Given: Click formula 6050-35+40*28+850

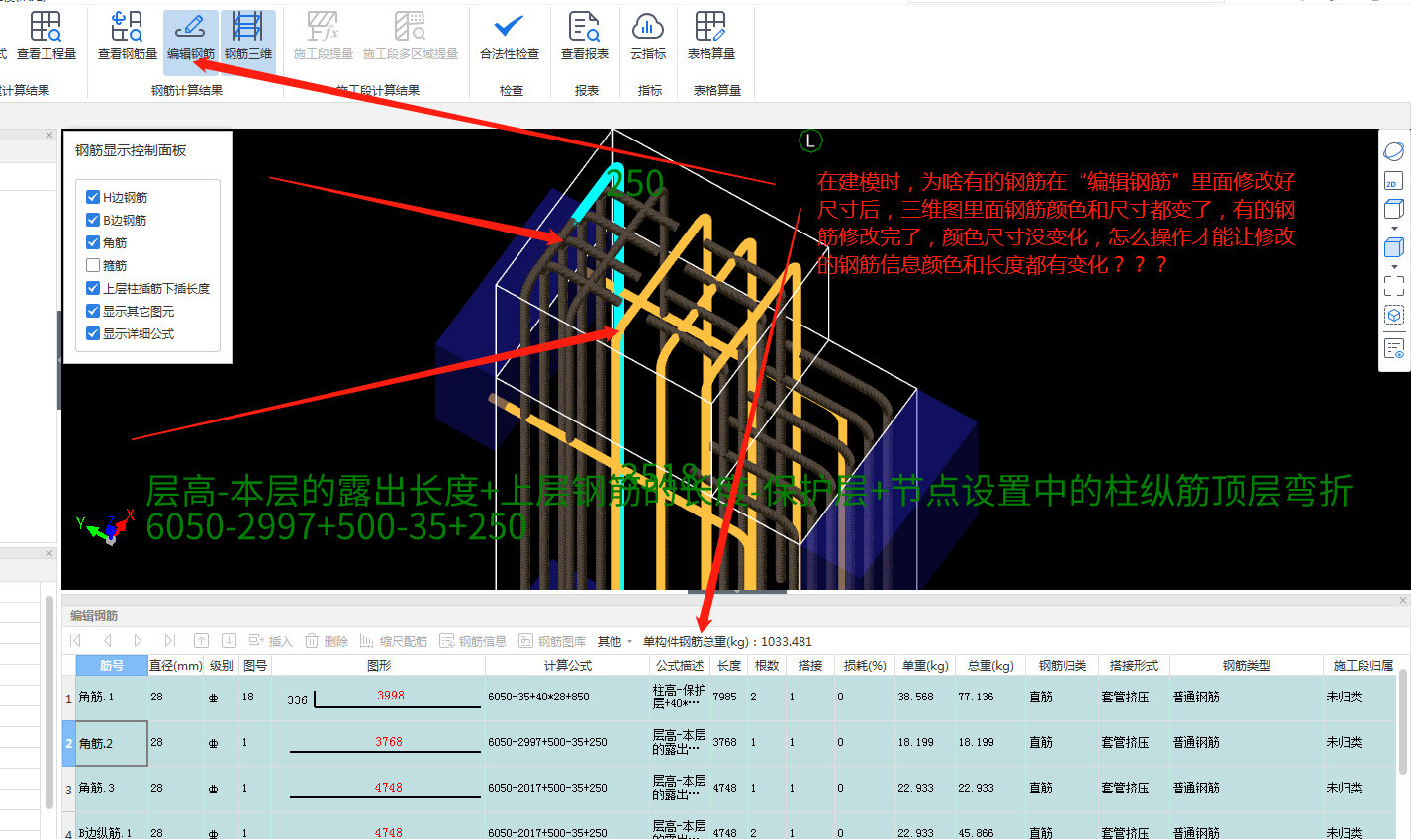Looking at the screenshot, I should 538,697.
